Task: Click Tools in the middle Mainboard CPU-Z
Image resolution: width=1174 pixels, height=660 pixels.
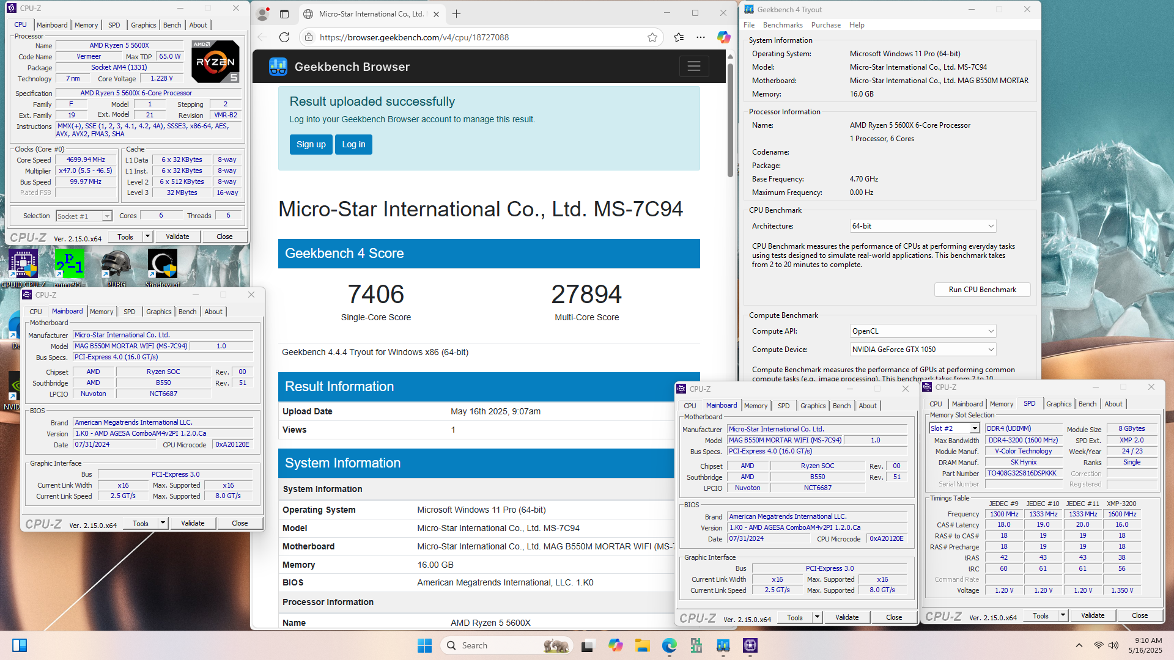Action: pos(795,617)
